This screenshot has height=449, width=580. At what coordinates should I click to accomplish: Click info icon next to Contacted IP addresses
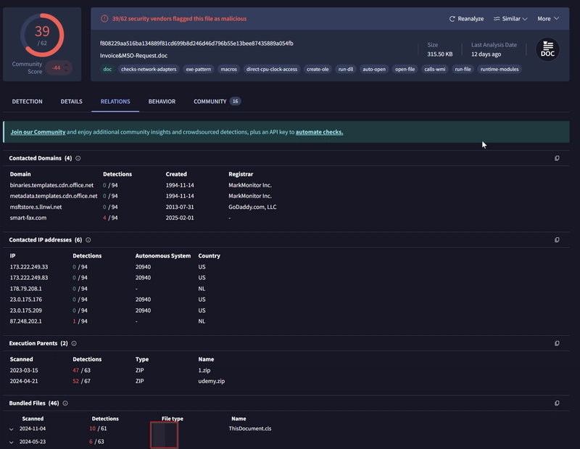pos(88,240)
